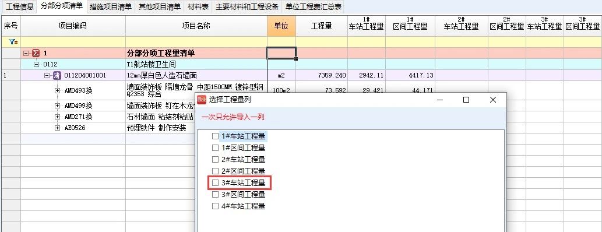Expand the AE0526 quota row
The width and height of the screenshot is (602, 232).
point(57,128)
